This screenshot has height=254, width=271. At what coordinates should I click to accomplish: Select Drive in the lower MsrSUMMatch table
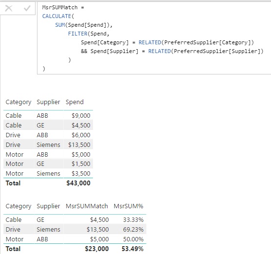pos(13,230)
